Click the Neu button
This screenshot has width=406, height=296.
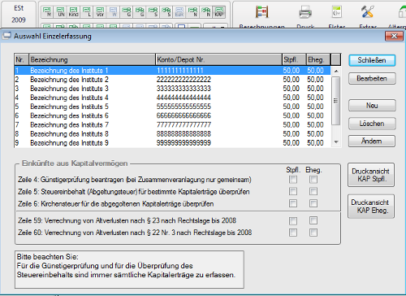[x=372, y=106]
